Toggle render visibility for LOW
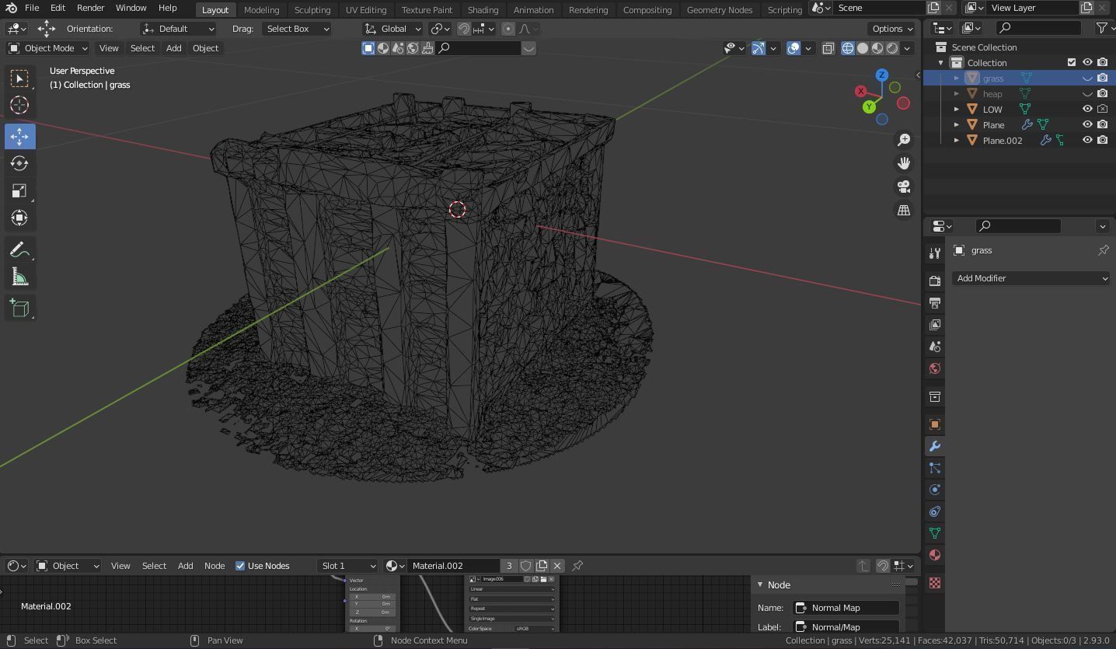1116x649 pixels. pyautogui.click(x=1102, y=109)
